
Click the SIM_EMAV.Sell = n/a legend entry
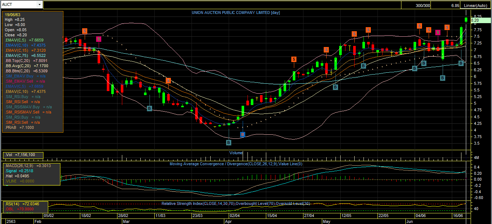pos(25,81)
